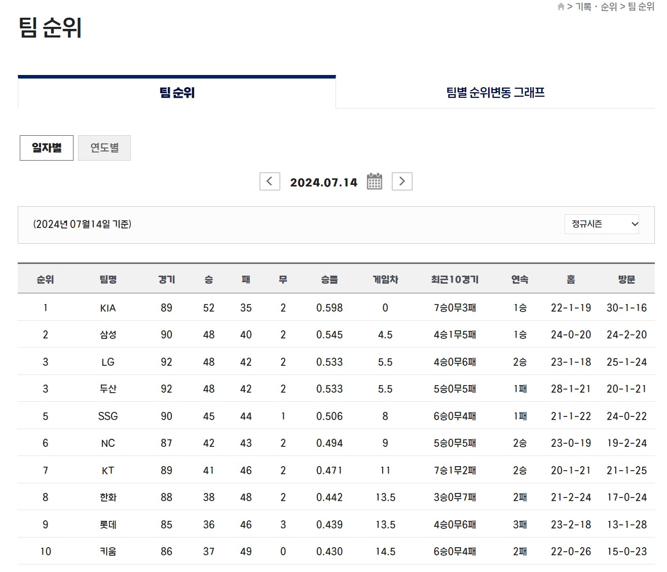
Task: Click 키움 games behind 14.5
Action: coord(385,552)
